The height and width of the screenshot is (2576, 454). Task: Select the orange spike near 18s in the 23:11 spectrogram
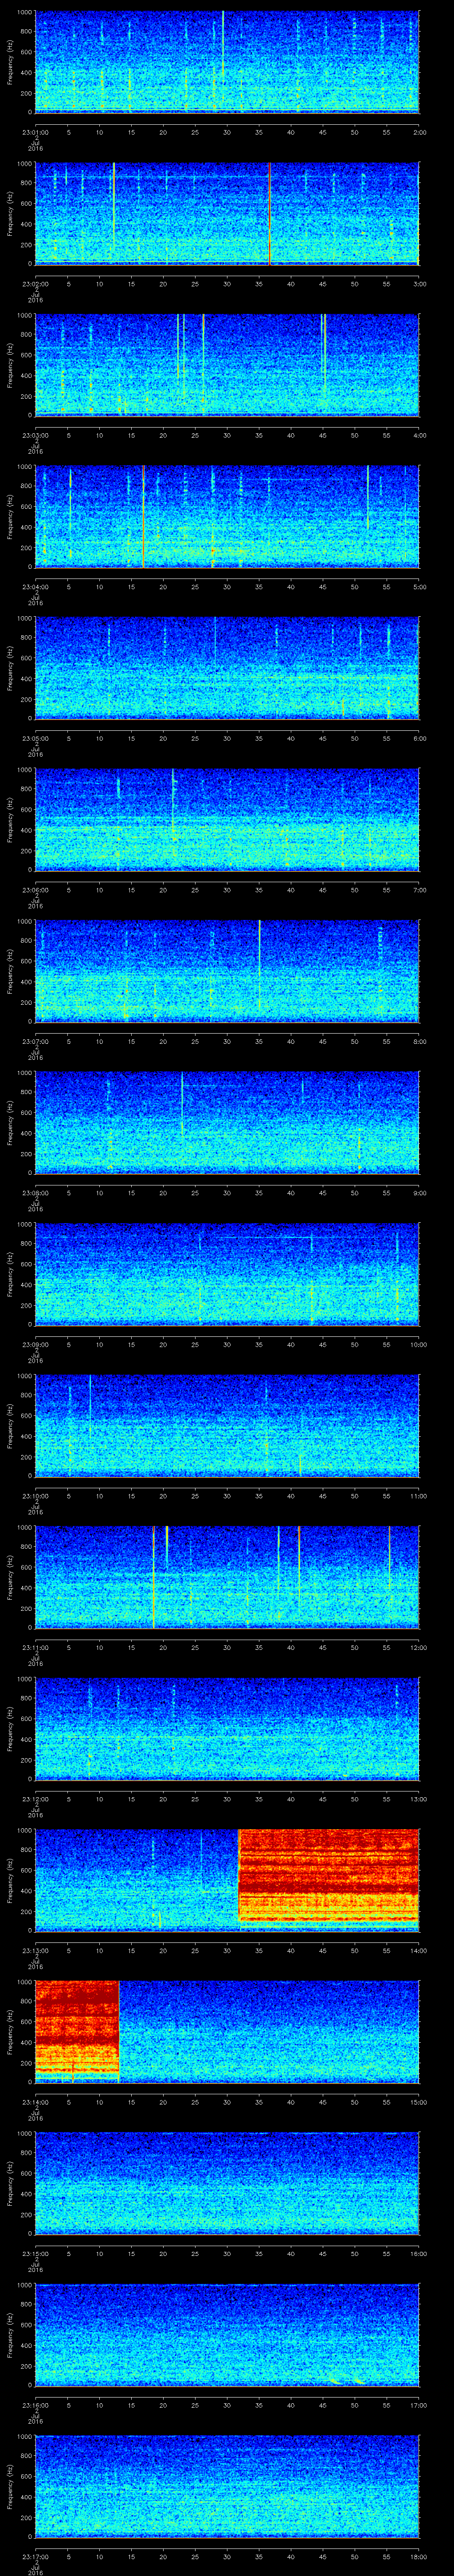tap(154, 1578)
